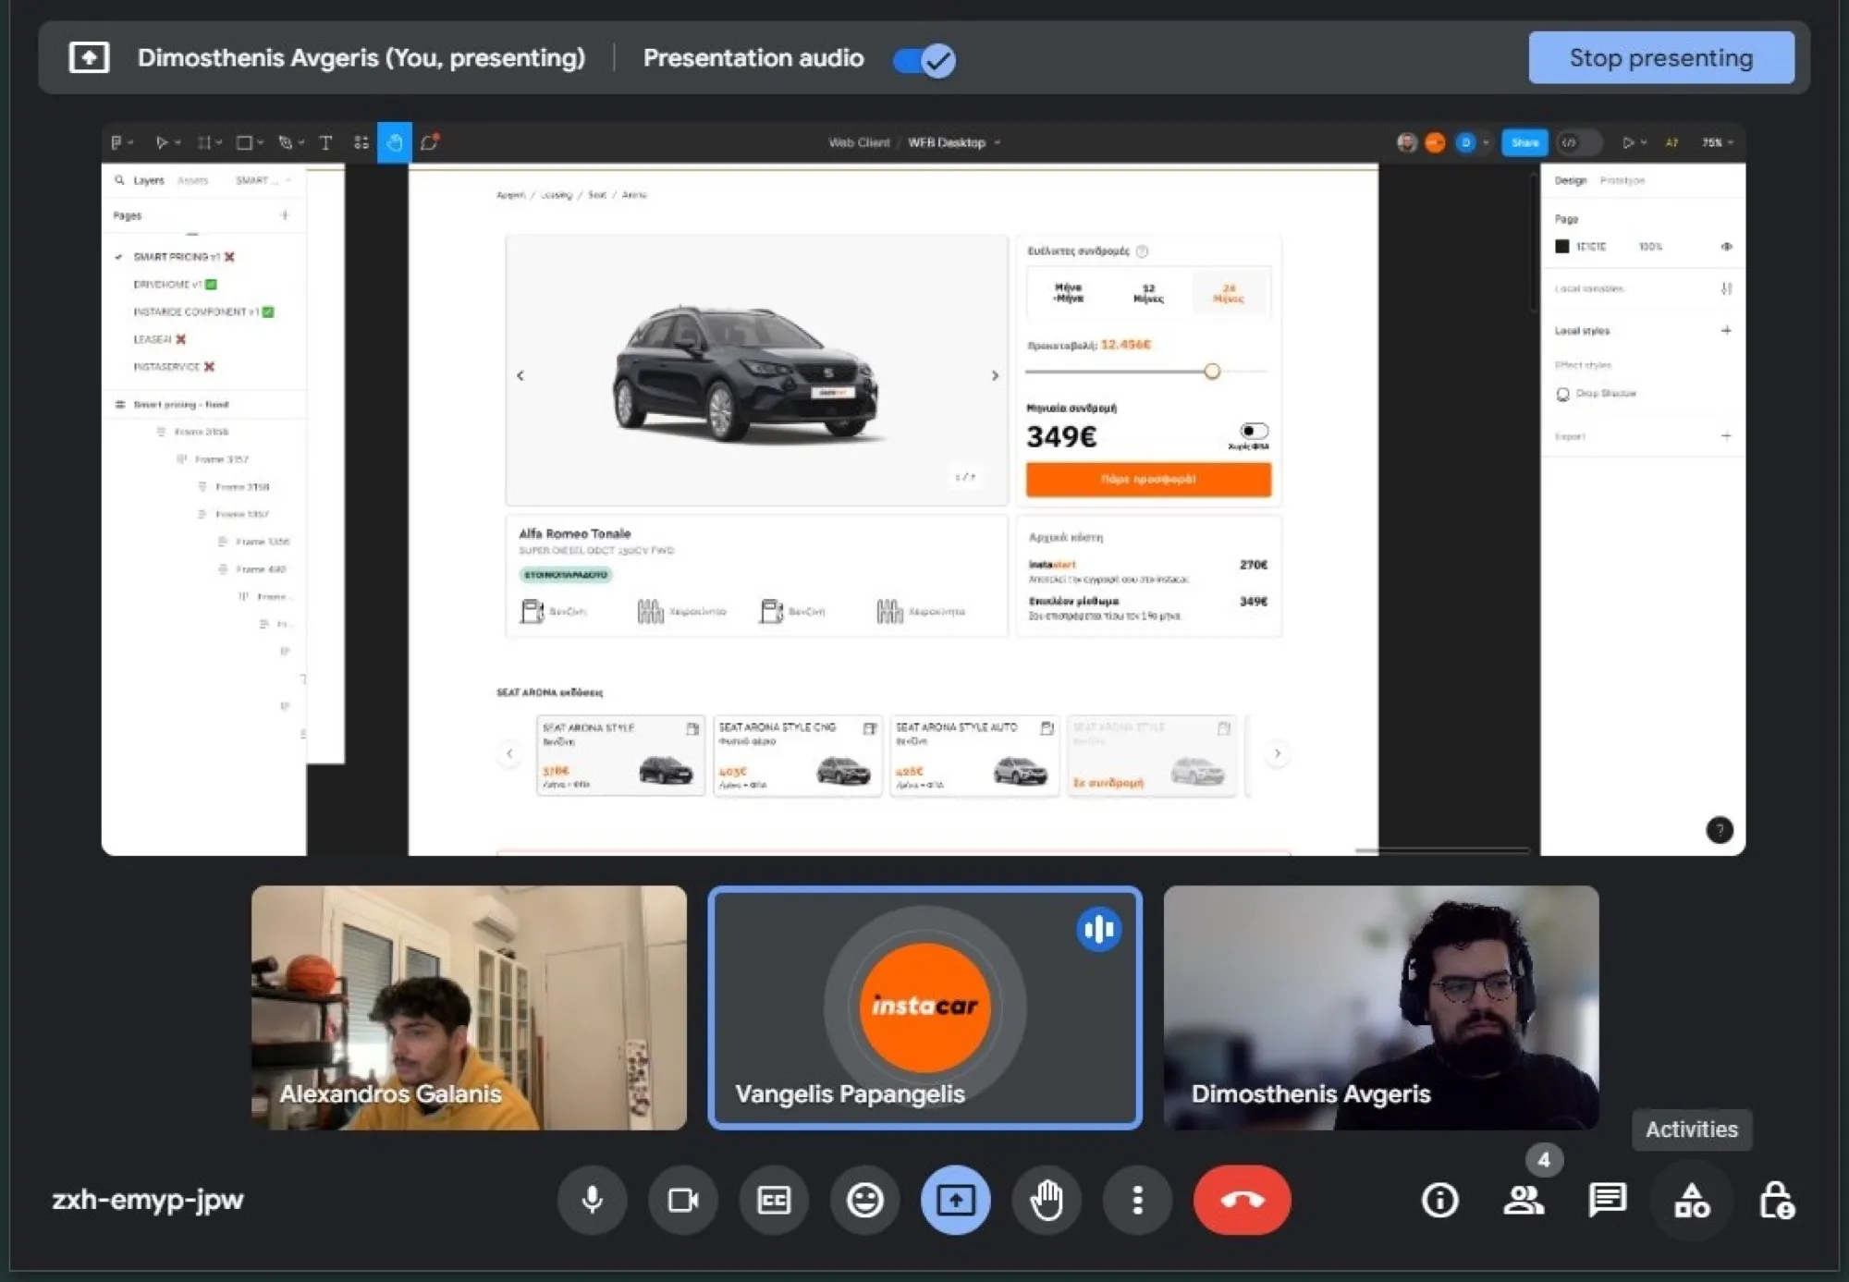Open the in-call chat messages
Screen dimensions: 1849x1282
(1608, 1200)
